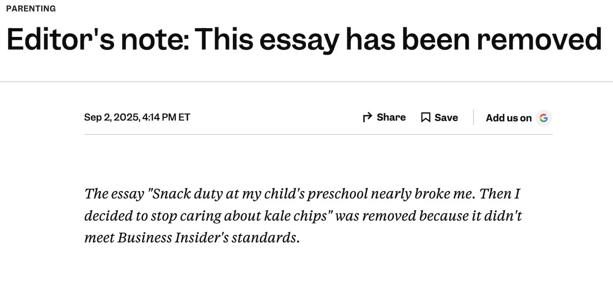Click the vertical divider beside the Save button
The image size is (613, 291).
point(473,117)
